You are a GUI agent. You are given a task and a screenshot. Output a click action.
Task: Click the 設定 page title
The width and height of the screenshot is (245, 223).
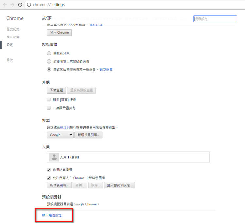coord(47,18)
